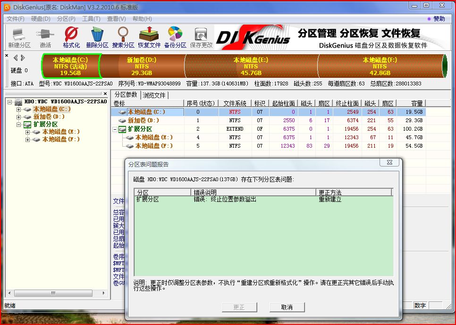Select 本地磁盘(E:) row in partition table

coord(269,137)
